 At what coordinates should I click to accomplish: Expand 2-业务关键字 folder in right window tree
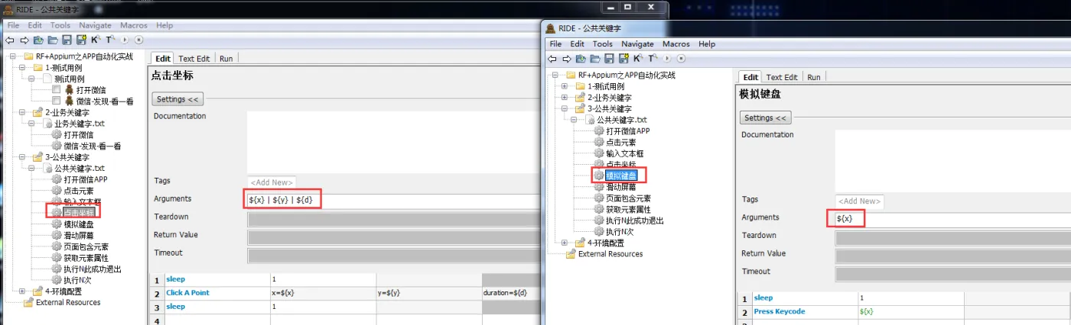click(565, 98)
